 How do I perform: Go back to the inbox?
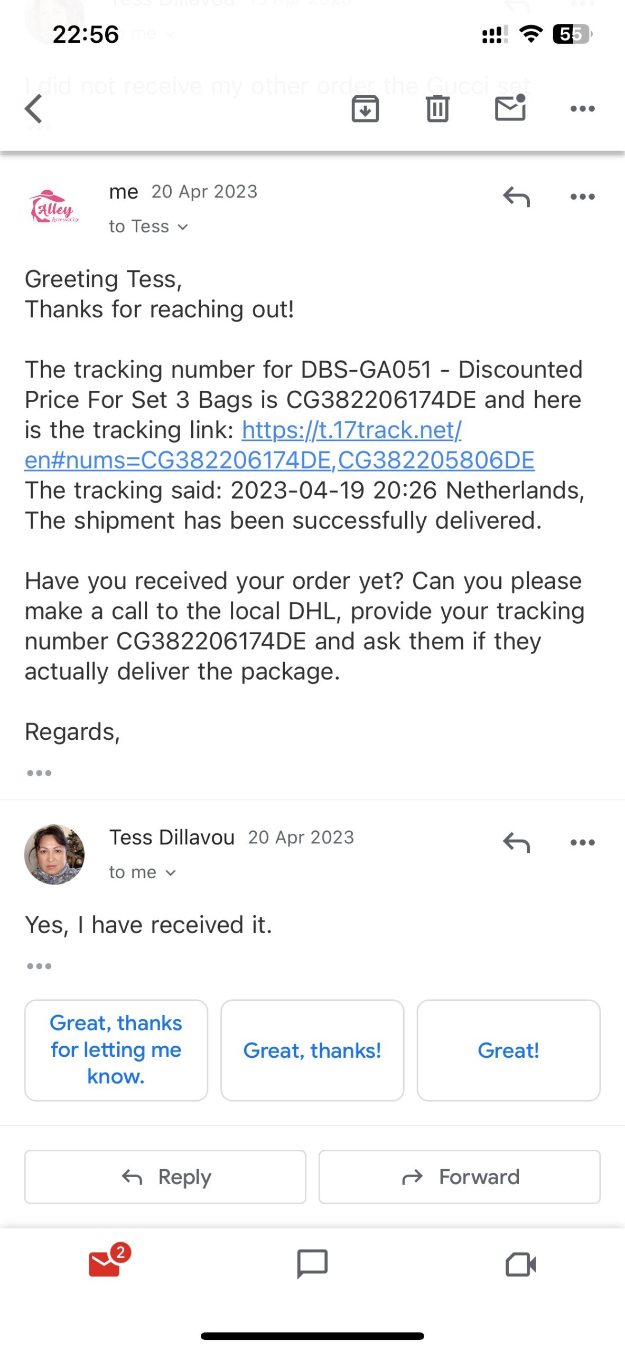[33, 109]
